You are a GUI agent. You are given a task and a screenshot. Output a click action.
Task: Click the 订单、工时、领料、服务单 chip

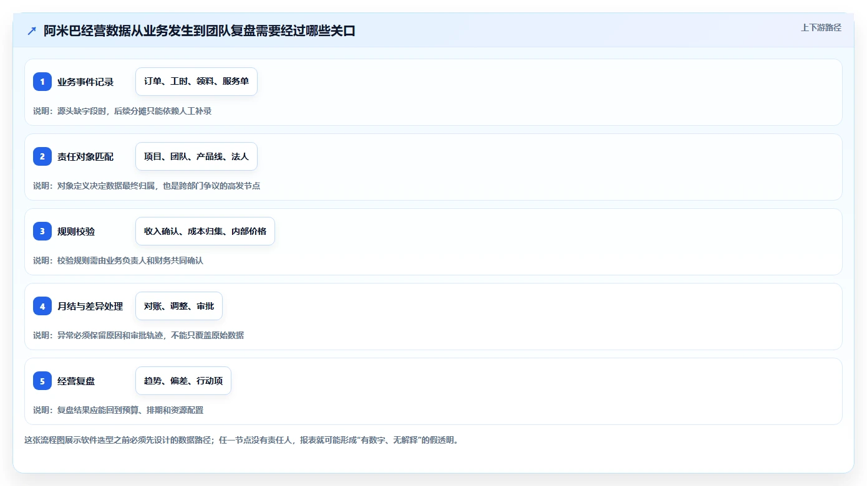click(196, 82)
